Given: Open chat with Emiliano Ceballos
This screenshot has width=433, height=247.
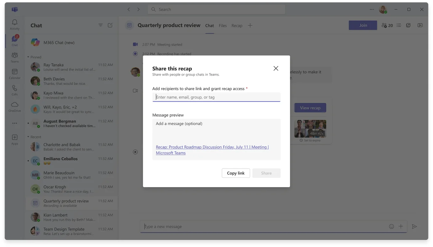Looking at the screenshot, I should point(72,161).
